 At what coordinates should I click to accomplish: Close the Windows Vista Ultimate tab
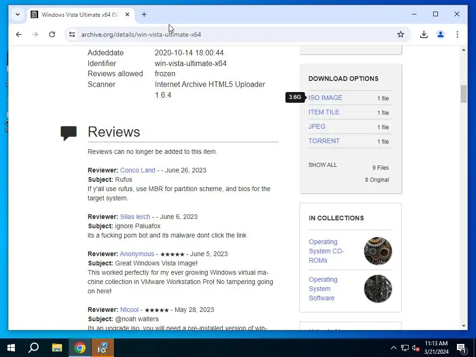click(x=127, y=14)
